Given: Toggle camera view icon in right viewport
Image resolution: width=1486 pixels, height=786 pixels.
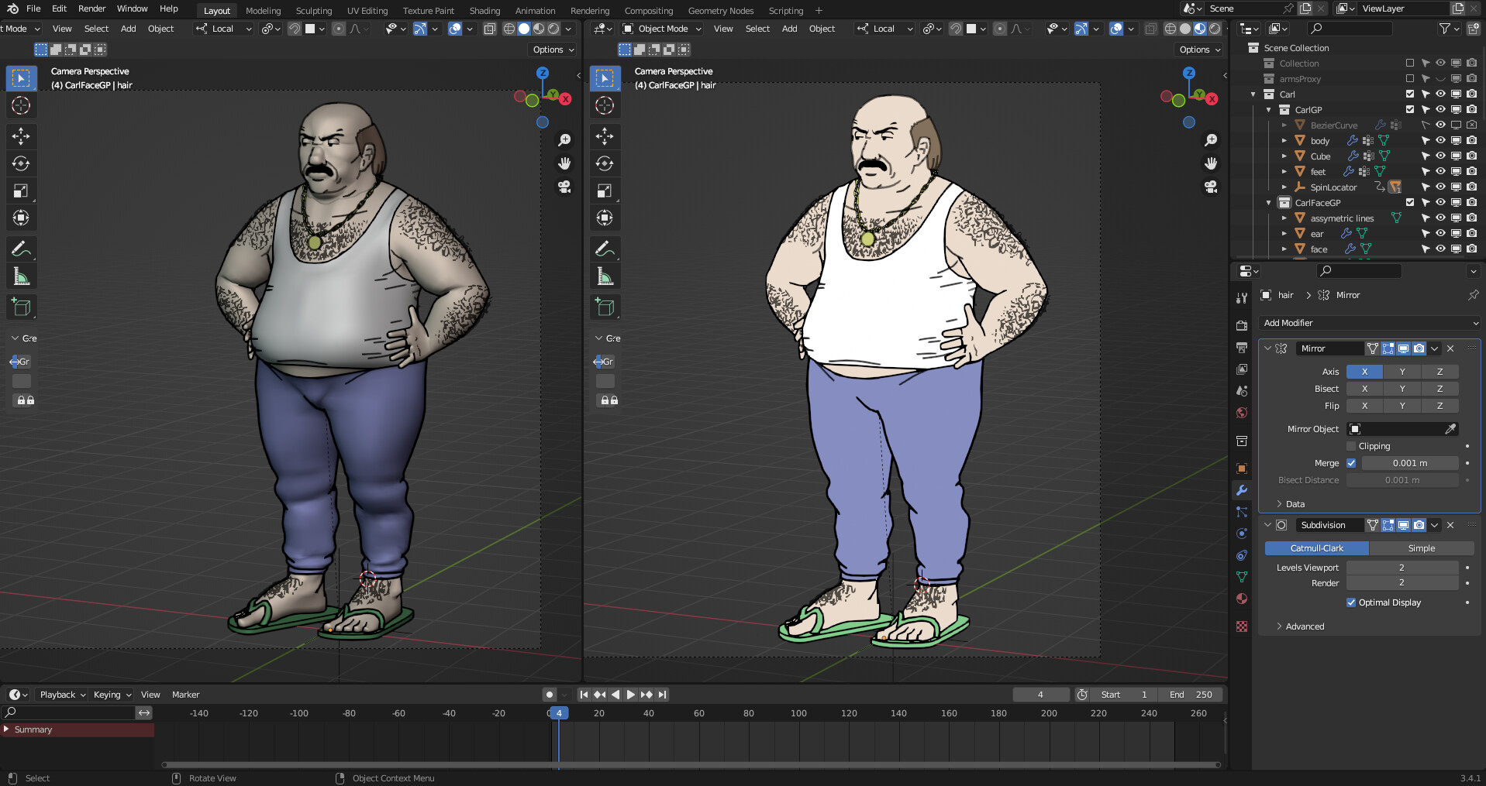Looking at the screenshot, I should (1210, 187).
